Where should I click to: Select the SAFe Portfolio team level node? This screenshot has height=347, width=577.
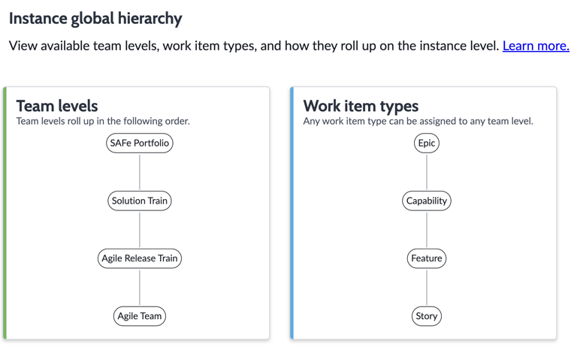140,143
